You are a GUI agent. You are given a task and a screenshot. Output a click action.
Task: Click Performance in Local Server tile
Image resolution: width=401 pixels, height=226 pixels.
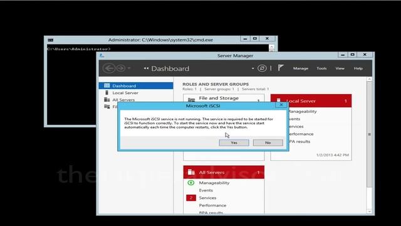tap(301, 134)
